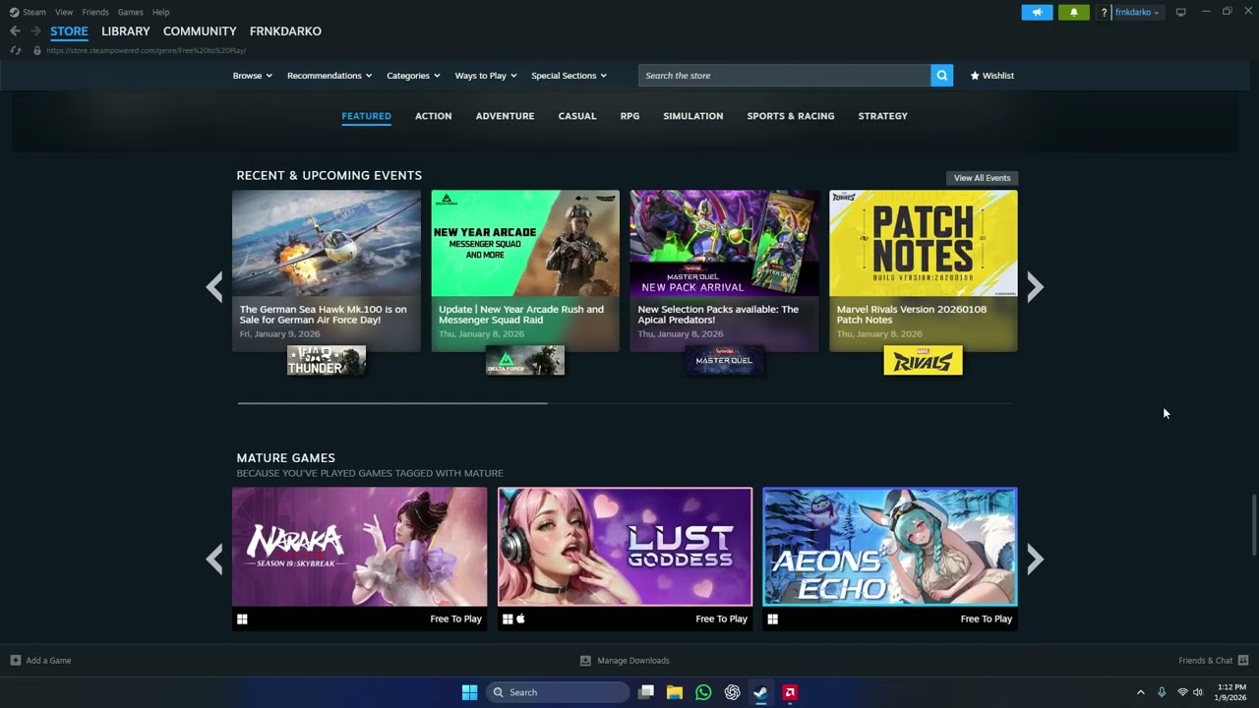1259x708 pixels.
Task: Select the SPORTS & RACING tab
Action: coord(790,116)
